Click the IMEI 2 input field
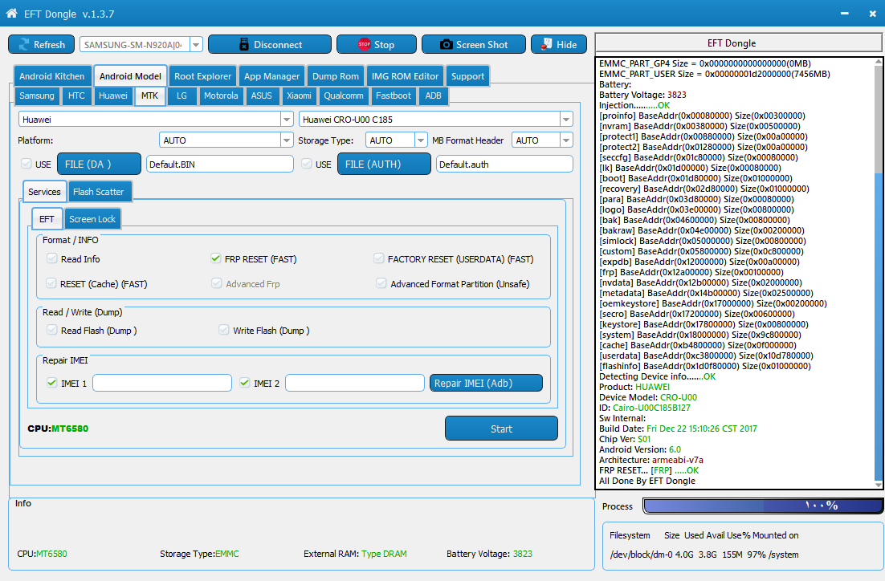This screenshot has width=885, height=581. click(355, 383)
